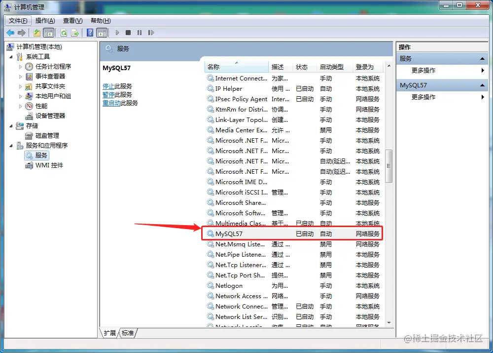Click the Refresh toolbar icon

pos(65,33)
